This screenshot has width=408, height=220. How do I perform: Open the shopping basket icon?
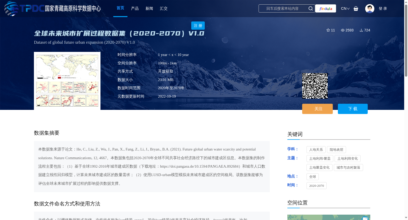[356, 8]
